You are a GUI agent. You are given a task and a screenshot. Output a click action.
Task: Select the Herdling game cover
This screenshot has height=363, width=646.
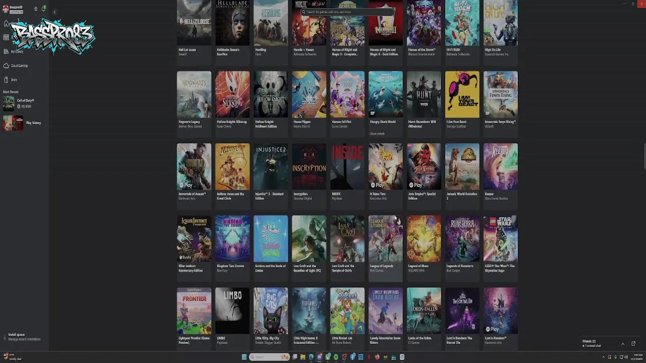coord(271,23)
